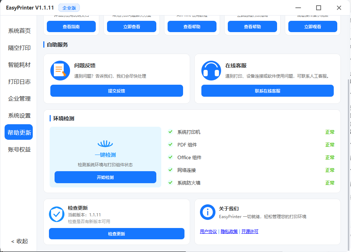Image resolution: width=351 pixels, height=252 pixels.
Task: Click the 关于我们 info icon
Action: [x=207, y=212]
